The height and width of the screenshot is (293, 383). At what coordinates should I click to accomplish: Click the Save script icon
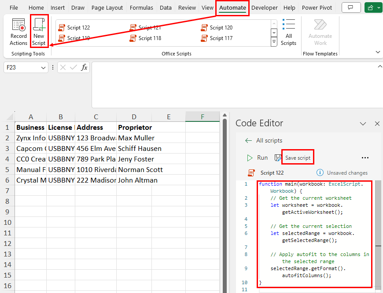coord(278,158)
